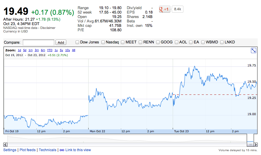Tick the MEET compare checkbox

tap(123, 42)
